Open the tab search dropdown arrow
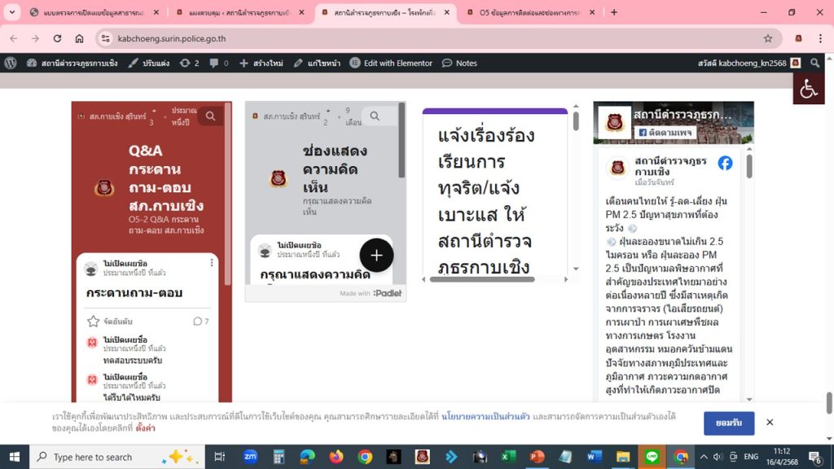The height and width of the screenshot is (469, 834). [12, 12]
